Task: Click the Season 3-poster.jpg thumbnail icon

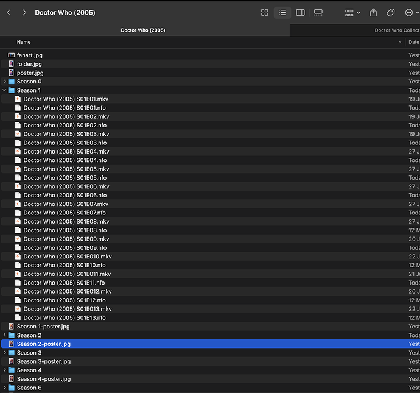Action: pos(11,361)
